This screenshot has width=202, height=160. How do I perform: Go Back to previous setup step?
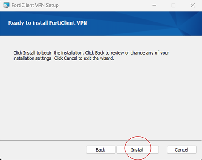101,150
